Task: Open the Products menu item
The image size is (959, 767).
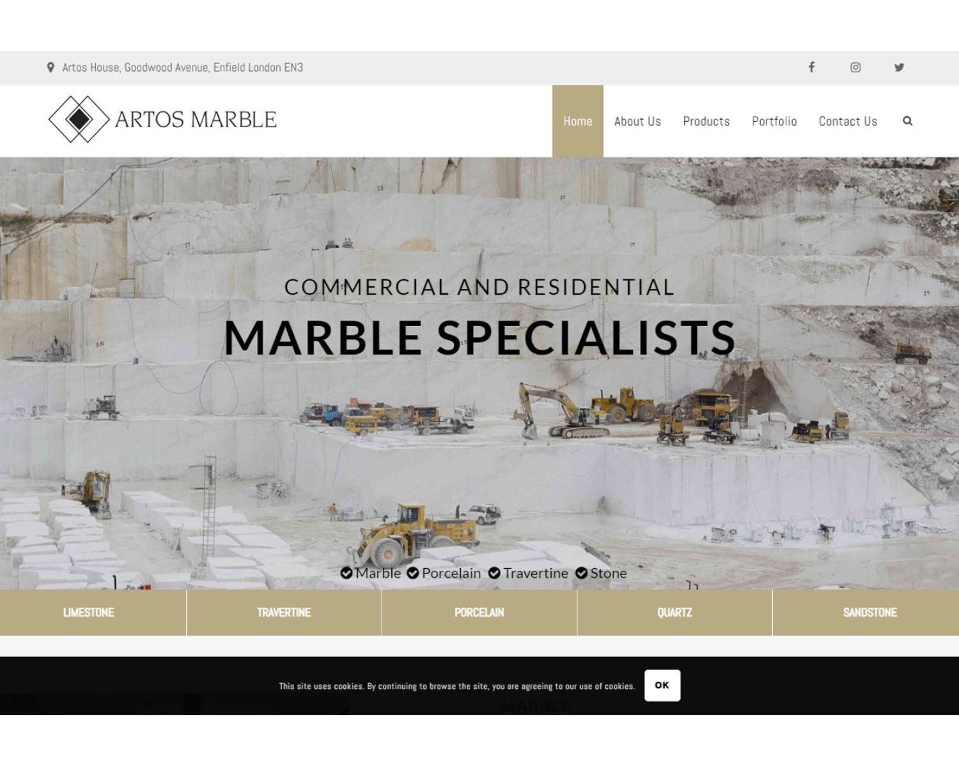Action: tap(706, 121)
